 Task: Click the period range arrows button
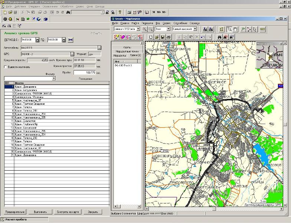(71, 40)
